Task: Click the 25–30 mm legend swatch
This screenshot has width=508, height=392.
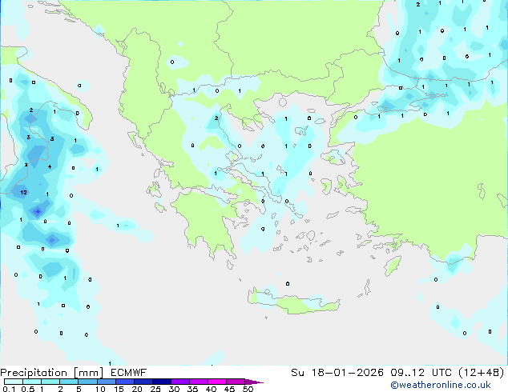Action: [x=162, y=382]
